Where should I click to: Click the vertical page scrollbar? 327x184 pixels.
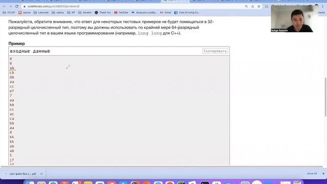pos(325,97)
